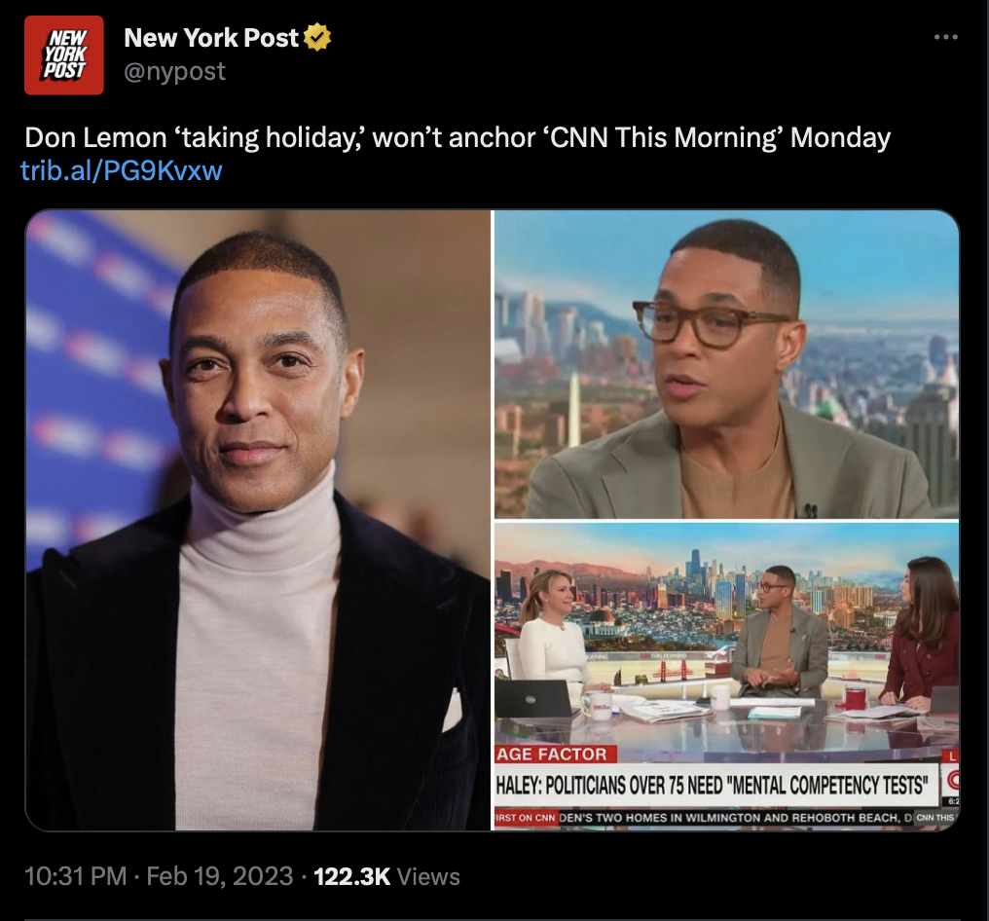Open the CNN studio desk photo
This screenshot has width=989, height=921.
point(726,676)
